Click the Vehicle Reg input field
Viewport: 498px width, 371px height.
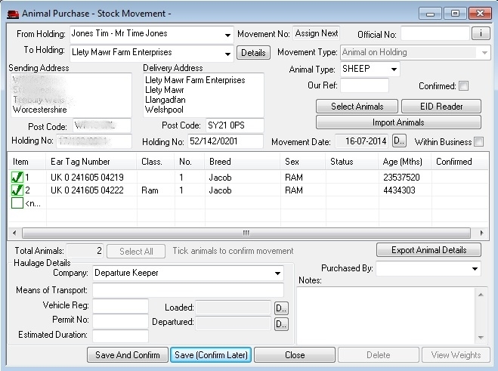[x=120, y=306]
